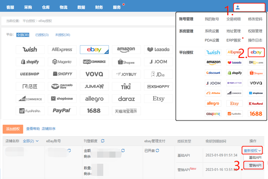Select the TIKI platform tile
Image resolution: width=268 pixels, height=179 pixels.
126,86
